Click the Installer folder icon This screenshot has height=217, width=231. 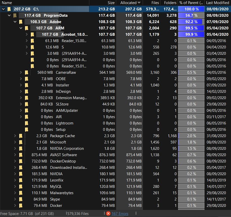click(x=27, y=85)
